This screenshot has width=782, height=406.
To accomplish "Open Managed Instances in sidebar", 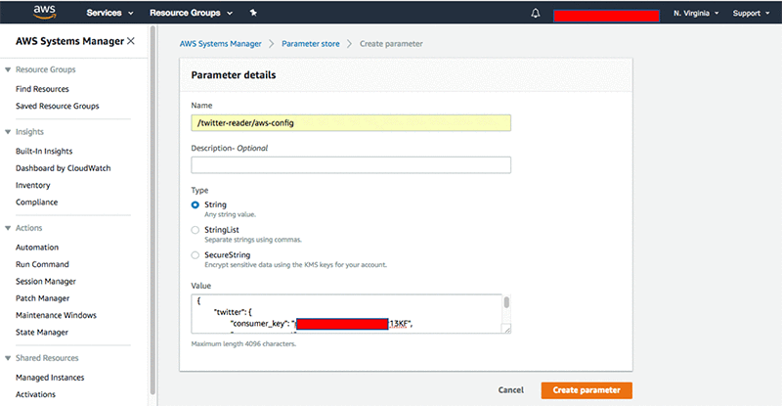I will (50, 378).
